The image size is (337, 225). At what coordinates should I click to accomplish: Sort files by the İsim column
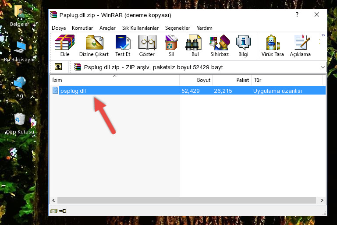point(115,80)
